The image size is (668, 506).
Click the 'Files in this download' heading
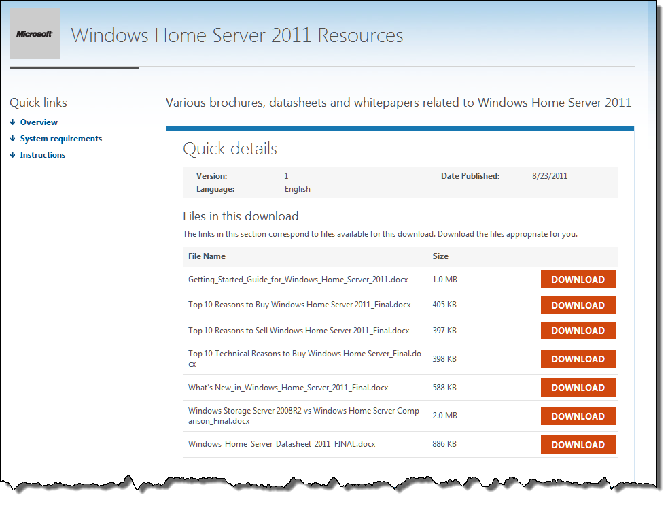coord(241,216)
